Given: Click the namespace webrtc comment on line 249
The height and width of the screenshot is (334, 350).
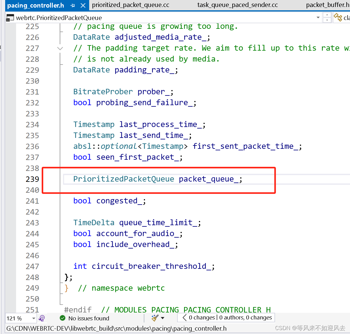Looking at the screenshot, I should click(x=121, y=288).
